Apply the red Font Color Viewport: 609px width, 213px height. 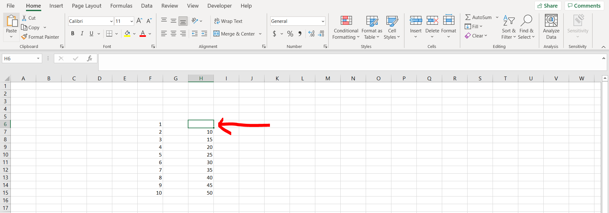pos(143,33)
